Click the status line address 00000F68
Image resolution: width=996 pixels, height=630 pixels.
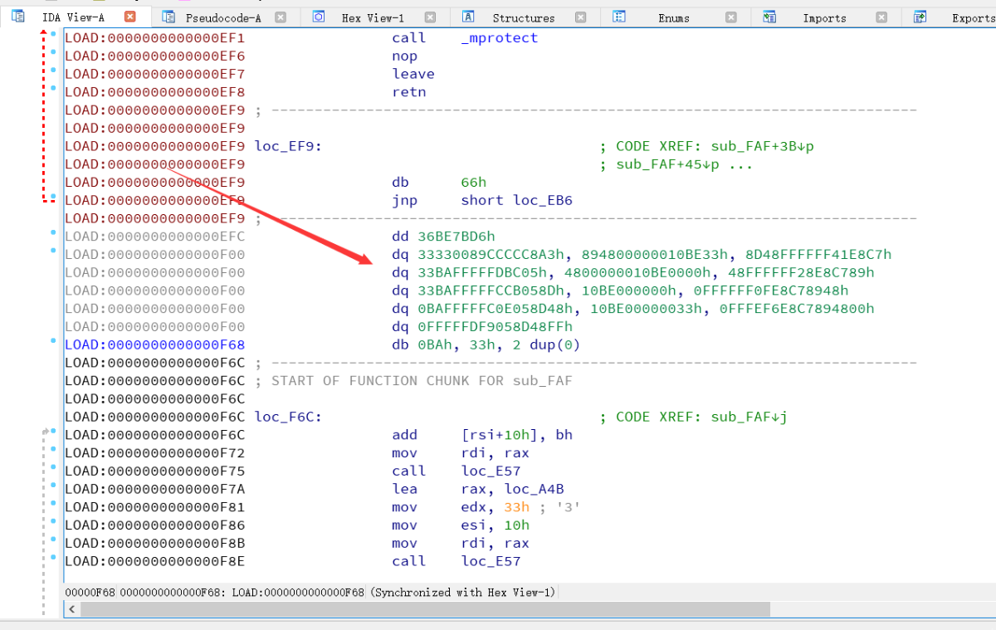[91, 592]
